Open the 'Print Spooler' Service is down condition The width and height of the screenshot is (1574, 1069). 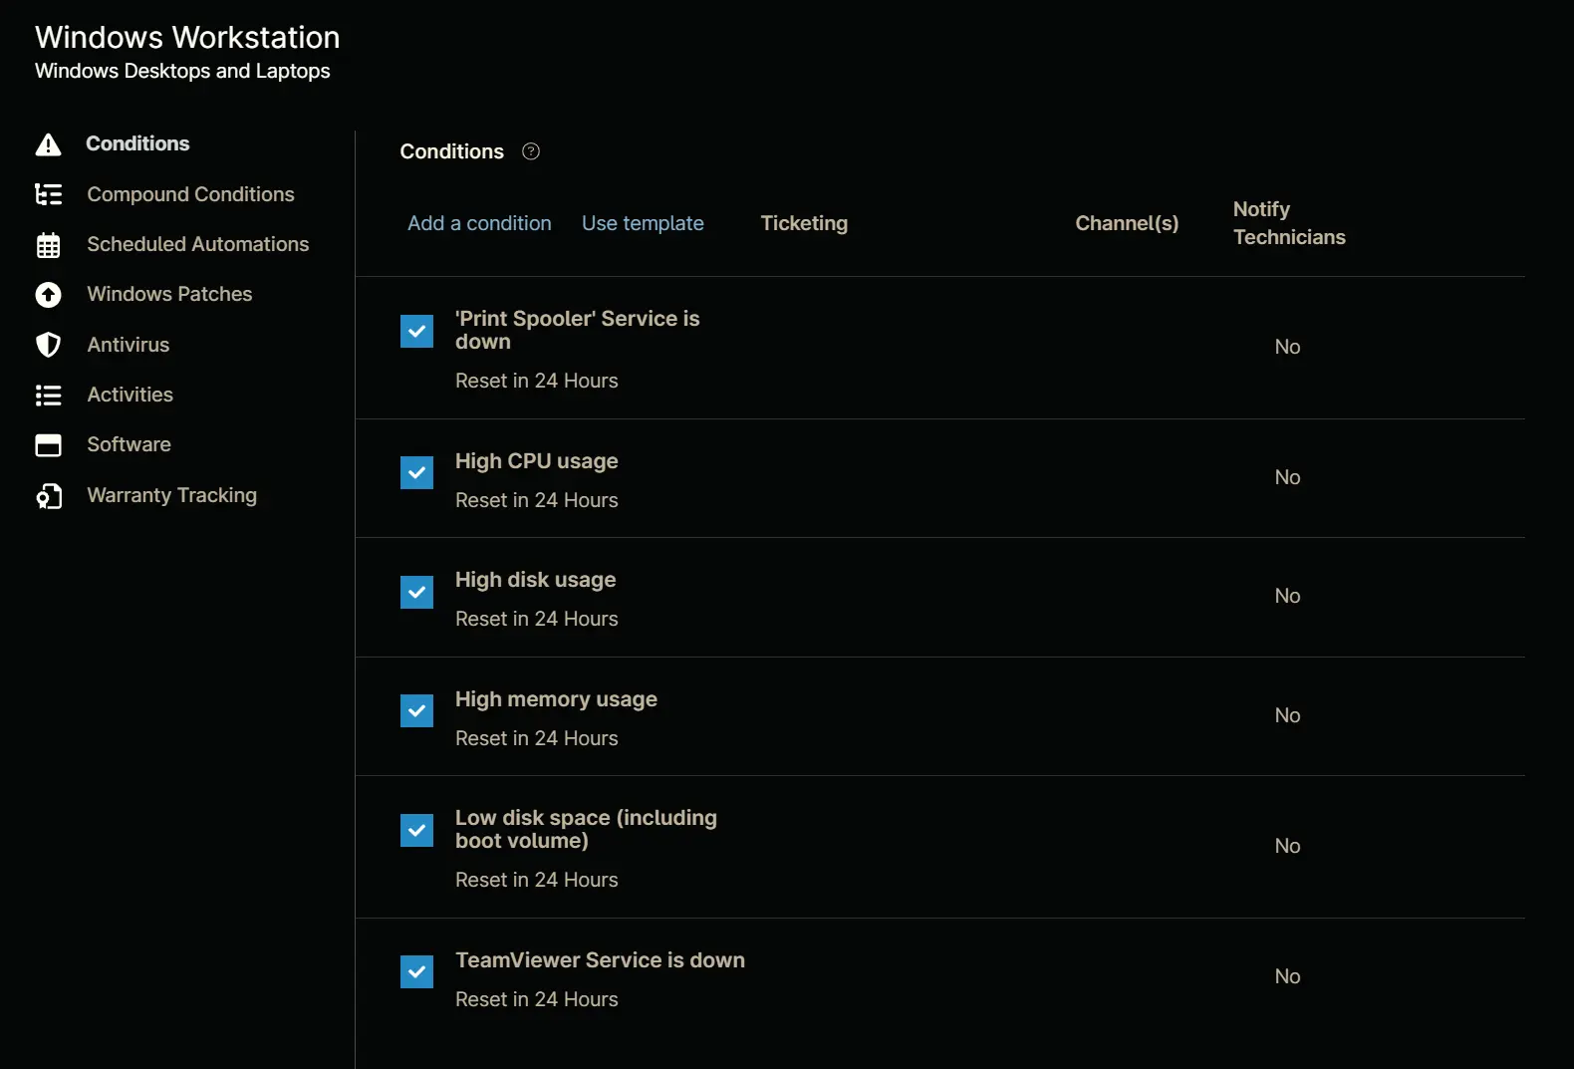[578, 330]
